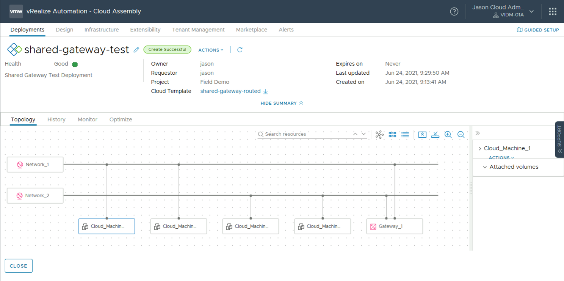This screenshot has height=281, width=564.
Task: Zoom in on the topology canvas
Action: pyautogui.click(x=448, y=135)
